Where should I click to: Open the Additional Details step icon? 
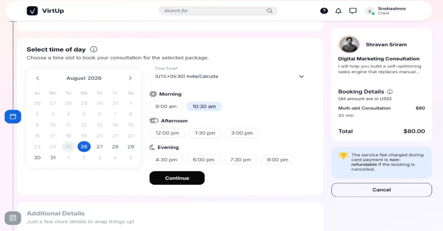tap(13, 218)
